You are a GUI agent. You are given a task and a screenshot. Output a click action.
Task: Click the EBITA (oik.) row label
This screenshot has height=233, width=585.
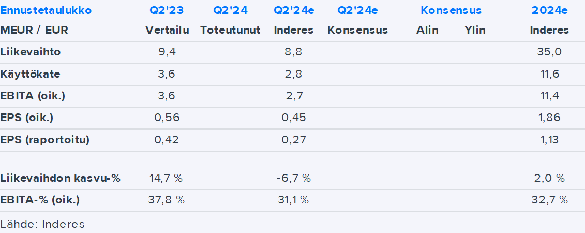[33, 96]
